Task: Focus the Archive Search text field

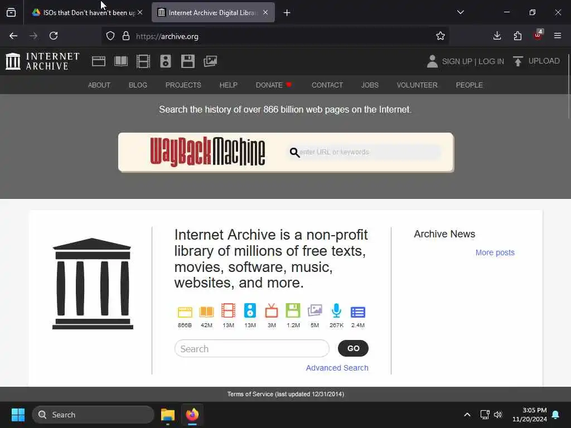Action: [252, 349]
